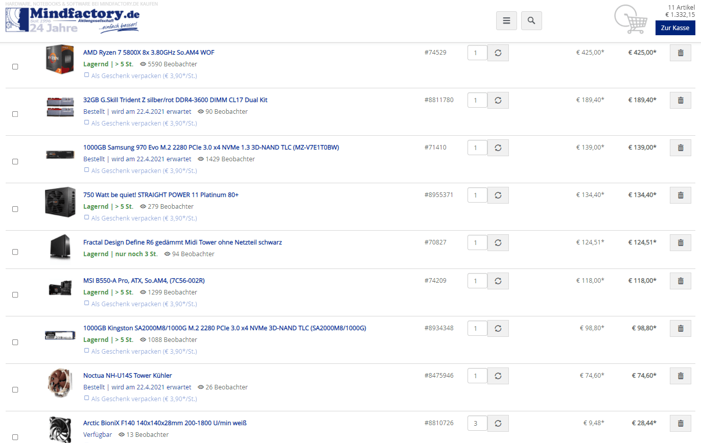Screen dimensions: 701x443
Task: Open Noctua NH-U14S Tower Kühler link
Action: coord(128,376)
